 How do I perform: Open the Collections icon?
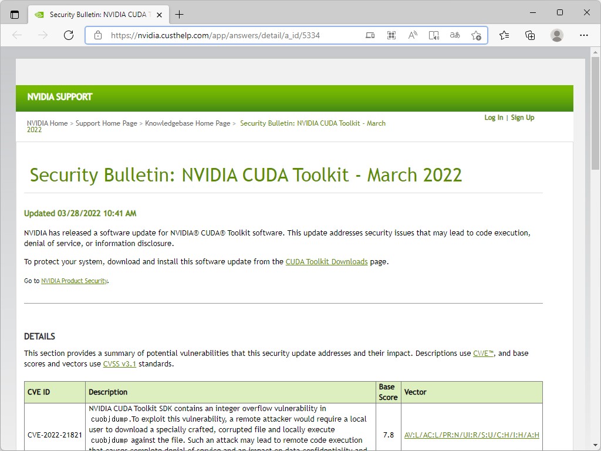[x=530, y=35]
